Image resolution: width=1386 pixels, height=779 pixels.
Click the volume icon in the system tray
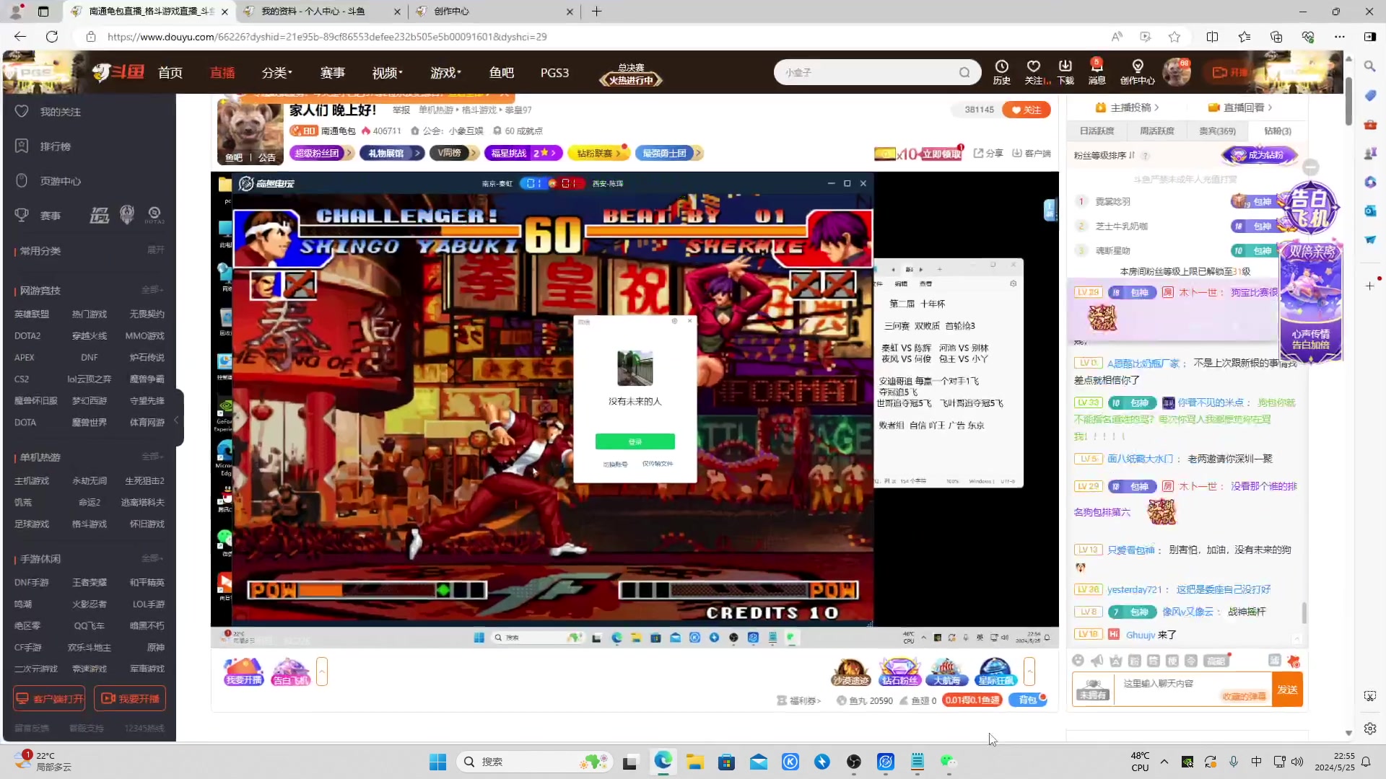click(x=1299, y=762)
